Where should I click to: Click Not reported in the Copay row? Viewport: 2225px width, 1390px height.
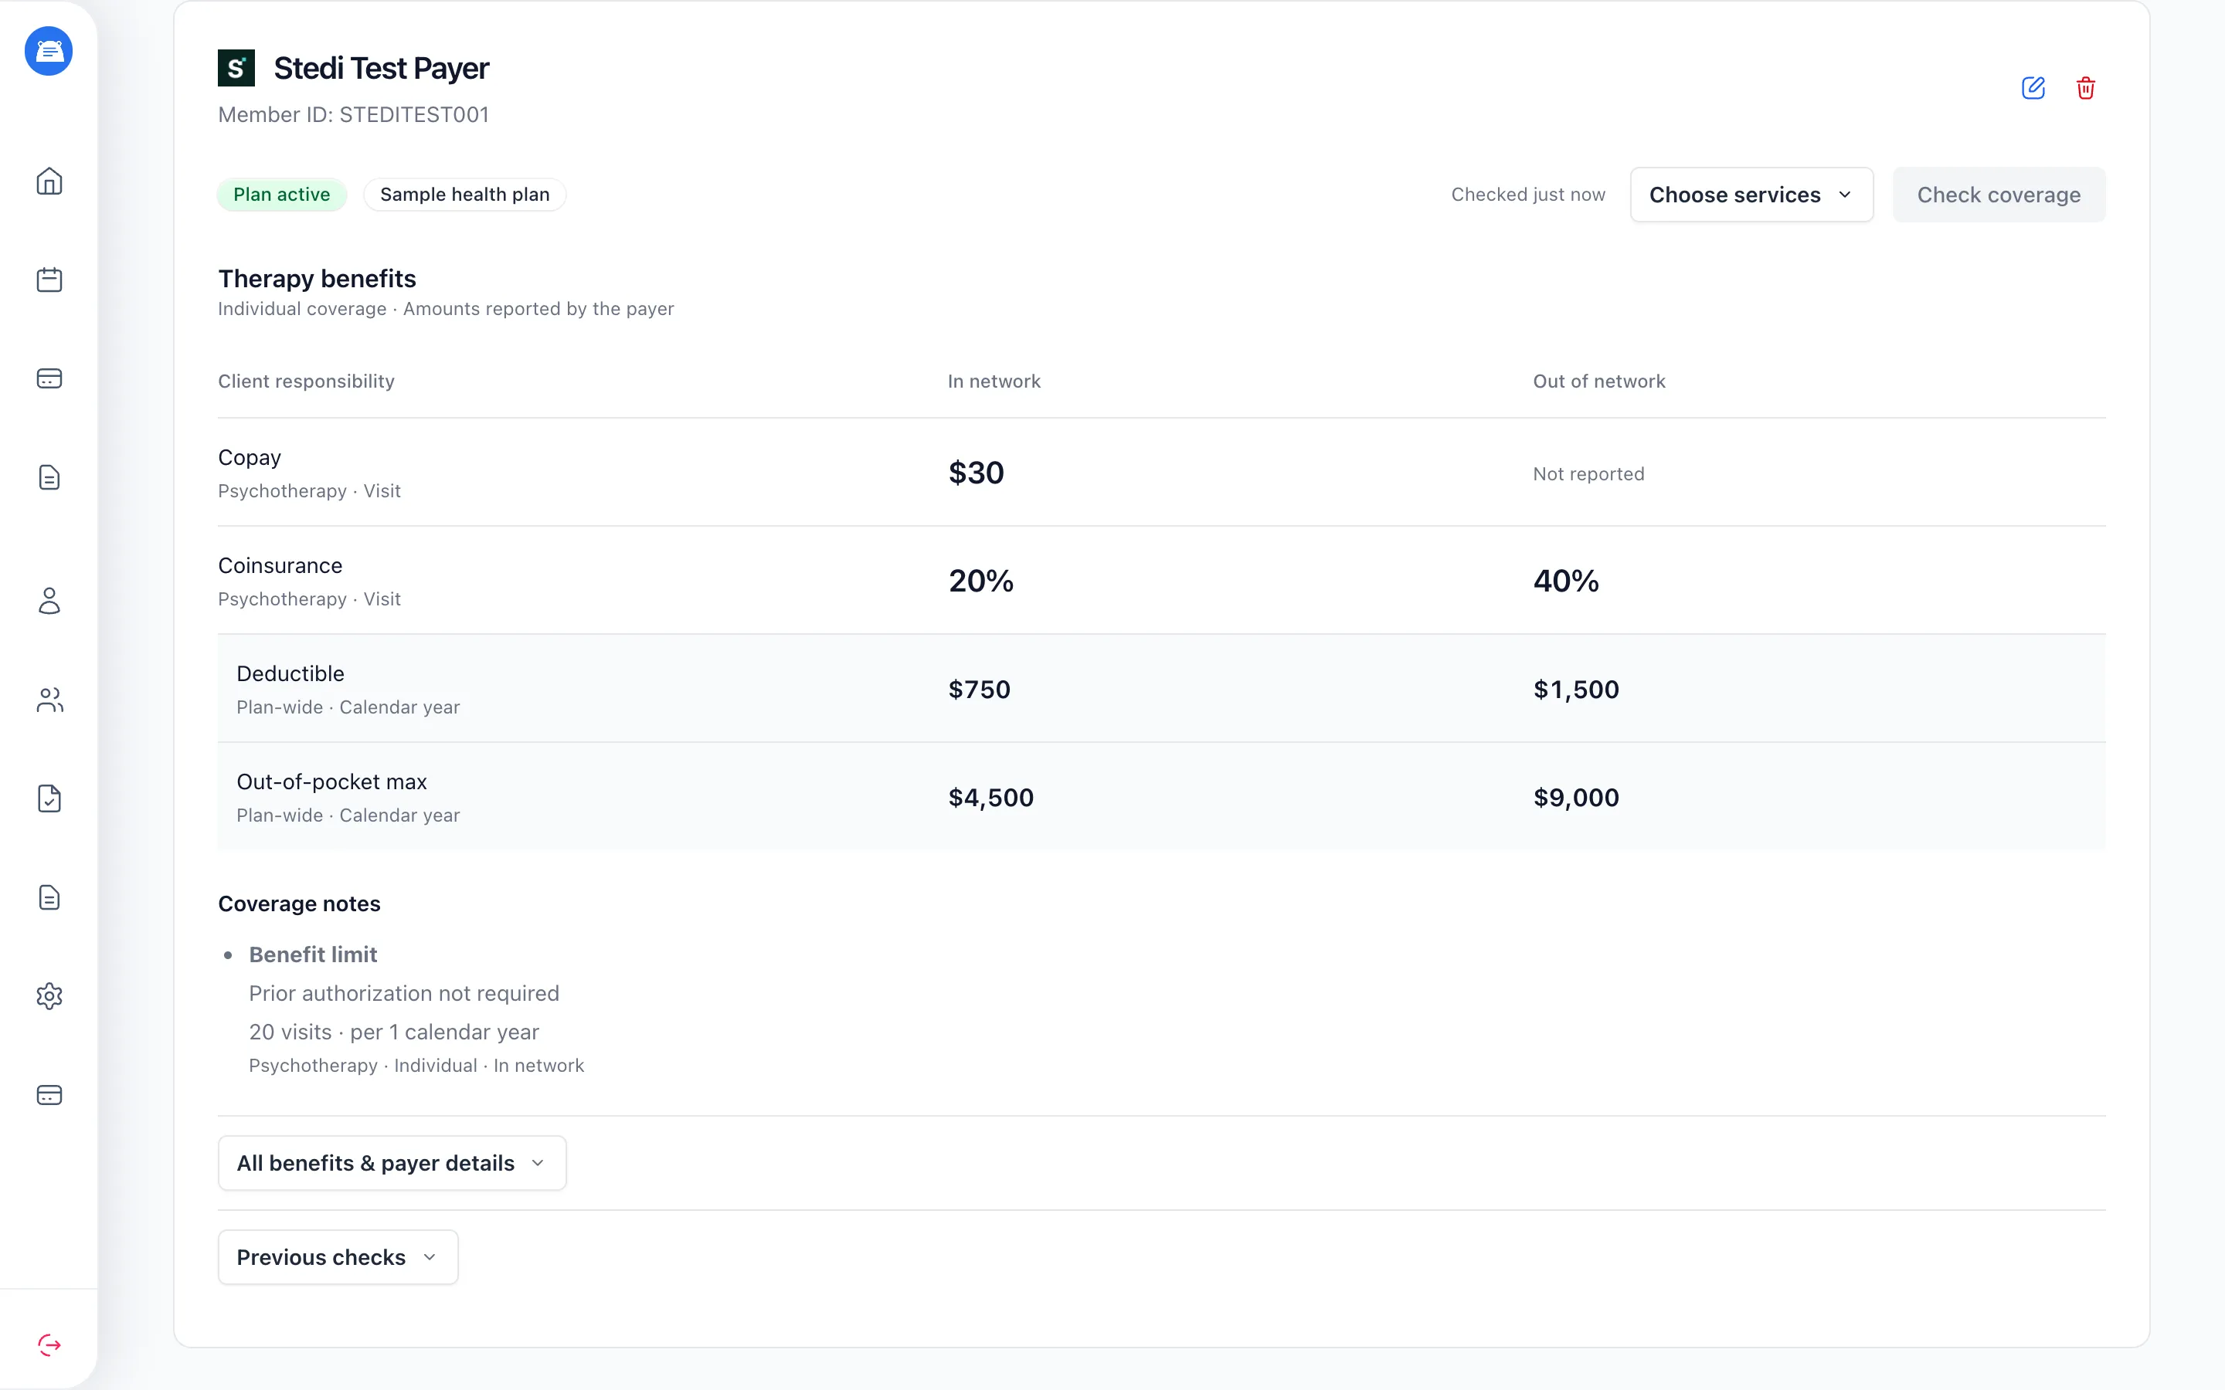point(1588,474)
